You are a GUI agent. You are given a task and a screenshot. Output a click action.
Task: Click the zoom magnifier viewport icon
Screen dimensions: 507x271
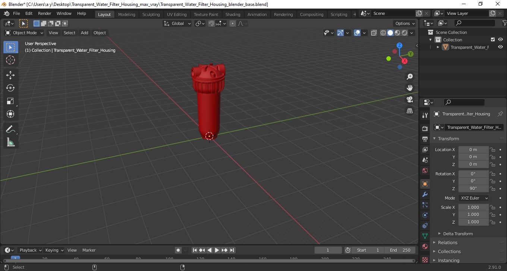(x=410, y=77)
